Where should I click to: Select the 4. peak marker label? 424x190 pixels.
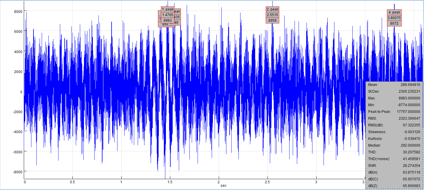pyautogui.click(x=394, y=12)
